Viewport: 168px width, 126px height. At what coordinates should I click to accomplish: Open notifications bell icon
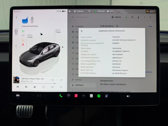(138, 17)
